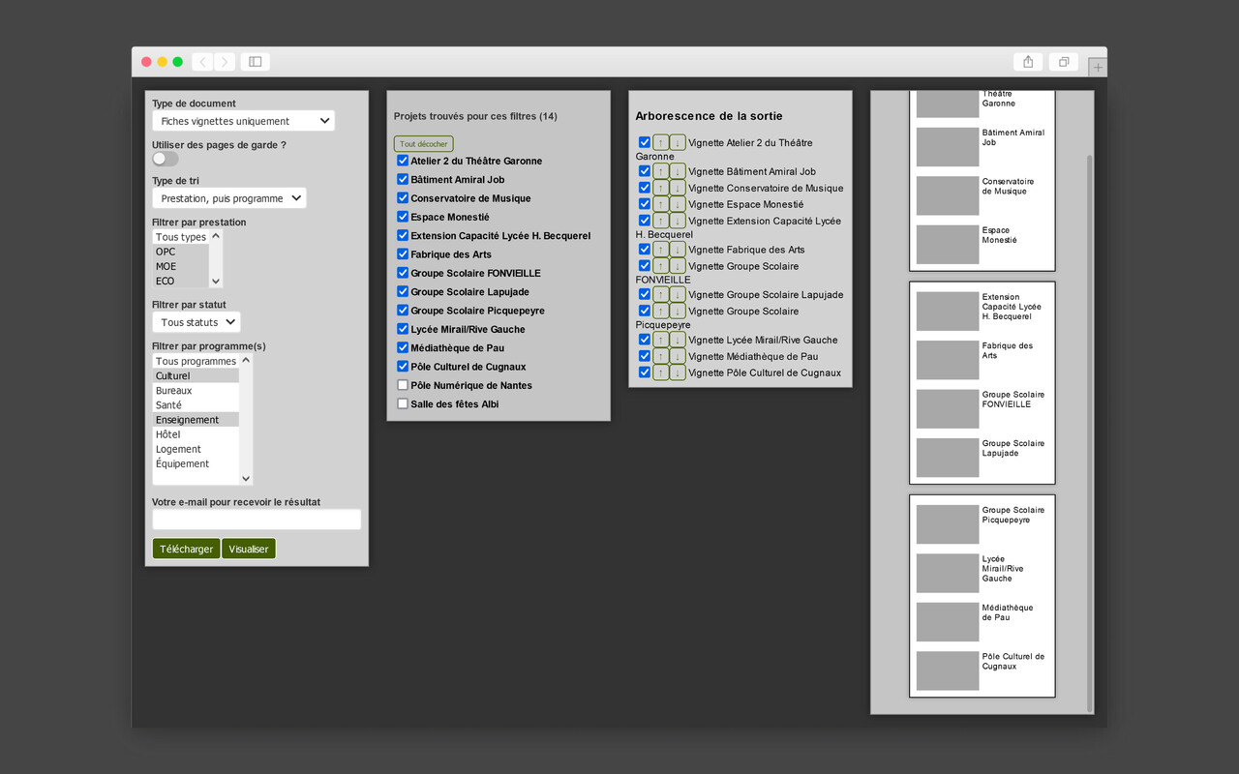Viewport: 1239px width, 774px height.
Task: Enable the pages de garde switch
Action: (x=166, y=159)
